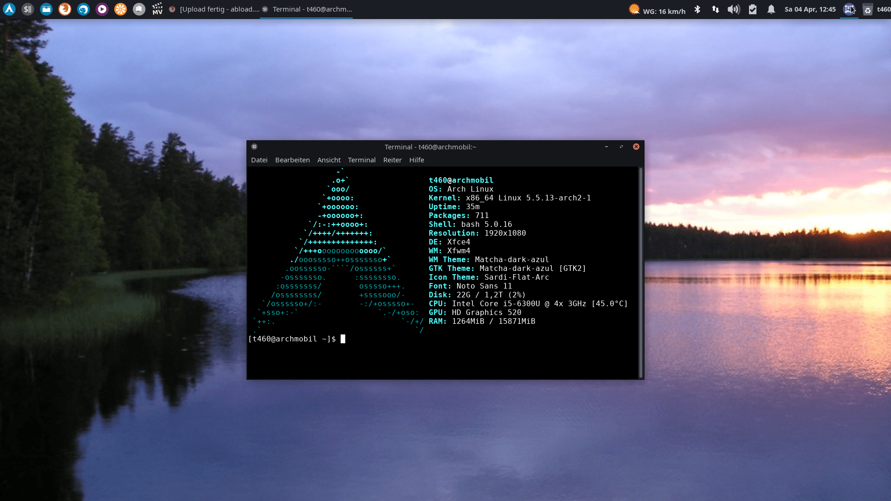The image size is (891, 501).
Task: Open the calendar from the panel clock
Action: click(810, 9)
